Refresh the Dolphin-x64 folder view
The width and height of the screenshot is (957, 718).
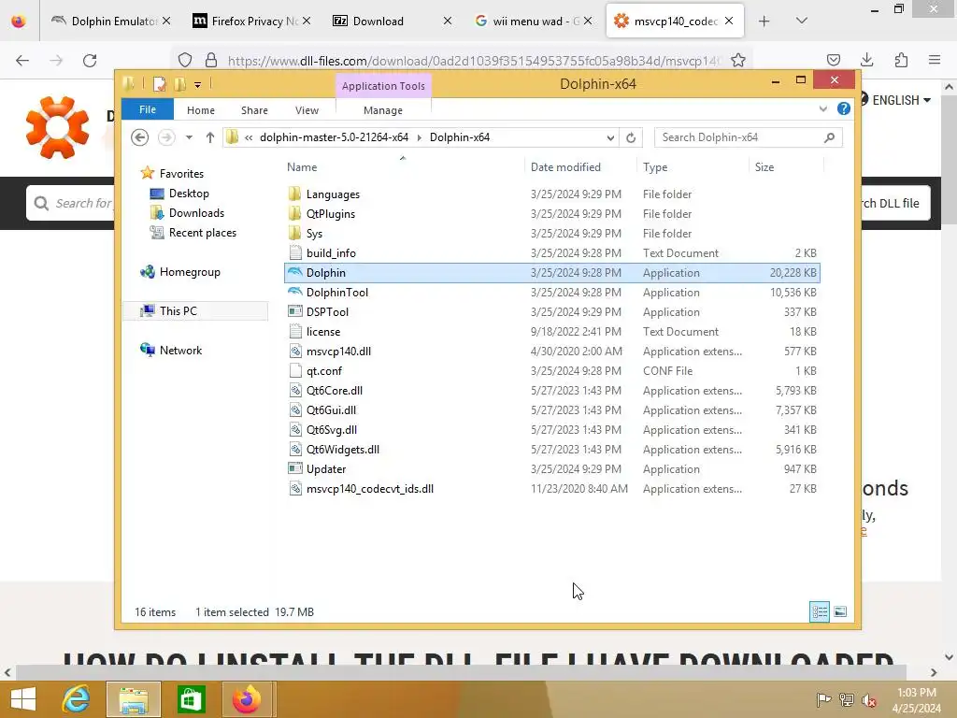(x=631, y=137)
